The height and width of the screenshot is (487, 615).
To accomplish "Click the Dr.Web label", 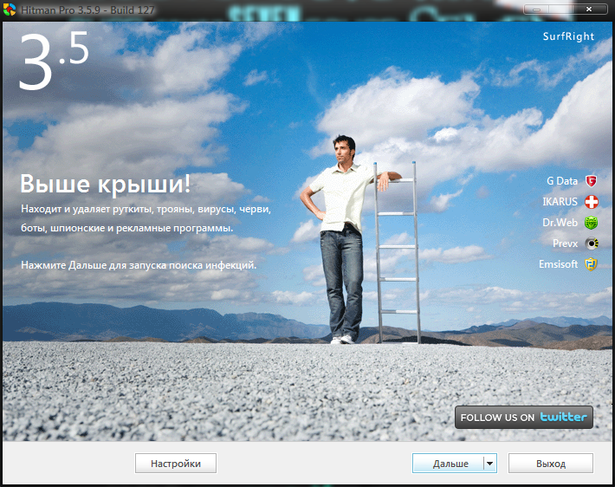I will click(560, 223).
